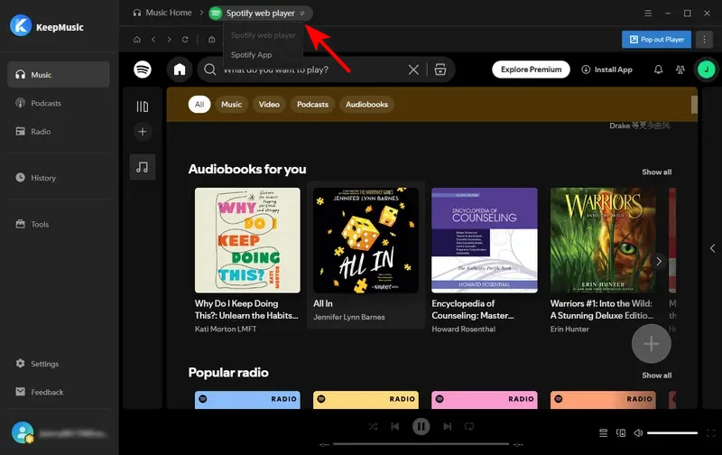
Task: Open the notifications bell
Action: 659,70
